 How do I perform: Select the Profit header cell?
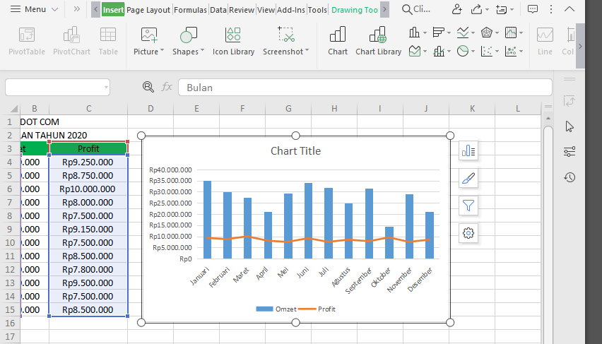pyautogui.click(x=88, y=148)
